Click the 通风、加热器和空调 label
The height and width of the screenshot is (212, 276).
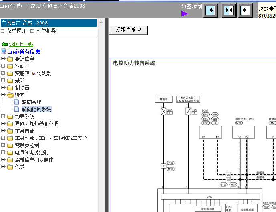point(36,124)
